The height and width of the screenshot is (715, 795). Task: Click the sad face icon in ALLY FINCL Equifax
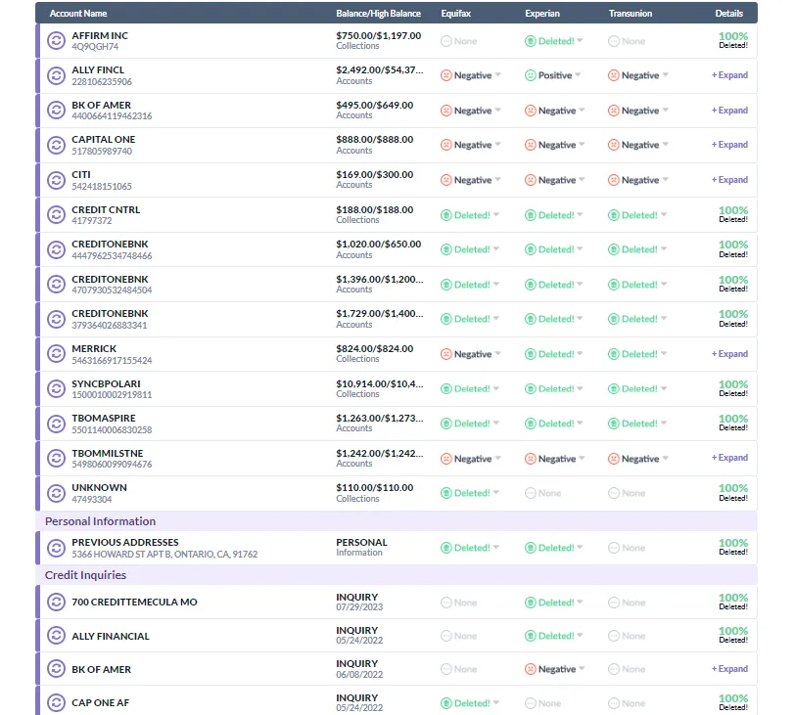pyautogui.click(x=446, y=75)
